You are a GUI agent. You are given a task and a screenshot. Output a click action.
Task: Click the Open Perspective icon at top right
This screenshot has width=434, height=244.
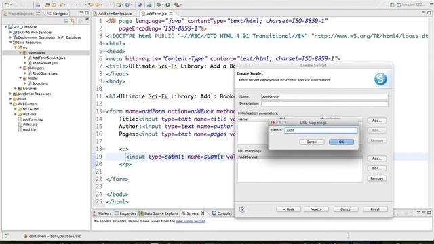[392, 5]
